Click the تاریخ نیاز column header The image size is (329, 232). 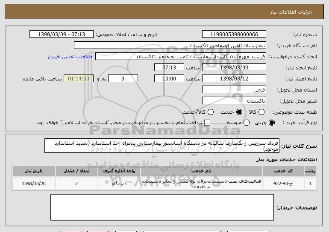click(34, 171)
